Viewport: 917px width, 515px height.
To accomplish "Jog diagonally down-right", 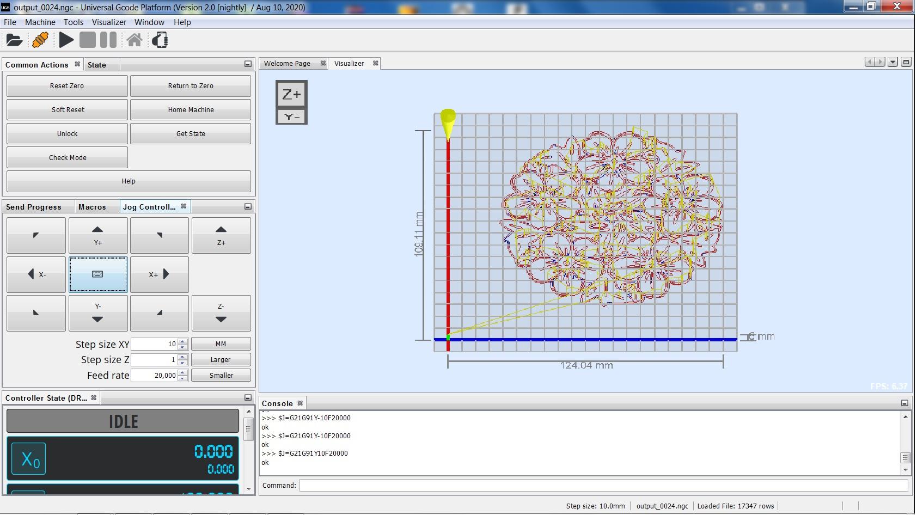I will [x=160, y=313].
